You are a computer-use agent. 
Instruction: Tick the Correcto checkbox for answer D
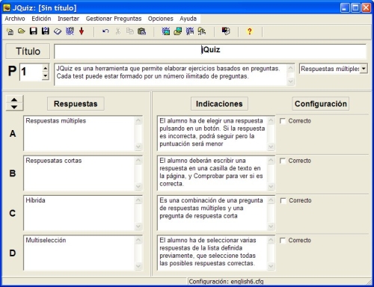[x=283, y=241]
